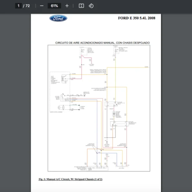
Task: Click the zoom out minus icon
Action: 42,6
